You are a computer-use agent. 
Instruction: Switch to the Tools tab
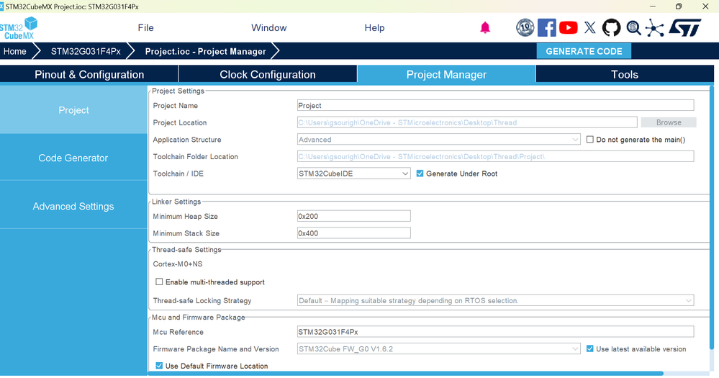[625, 74]
